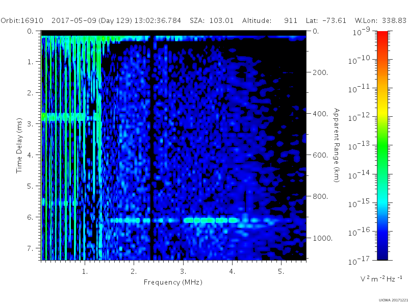408x306 pixels.
Task: Click the 800. tick on apparent range axis
Action: (320, 196)
